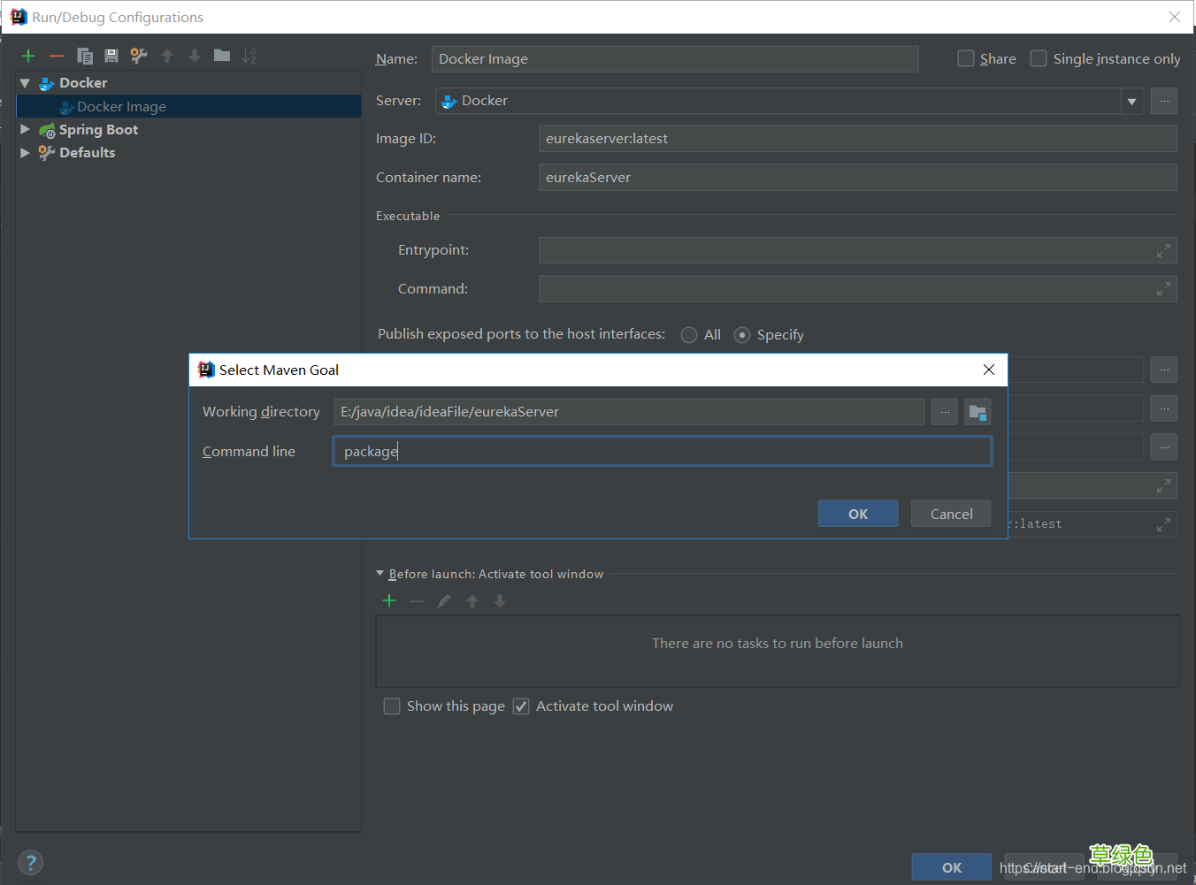The image size is (1196, 885).
Task: Create a new folder for configurations
Action: coord(222,56)
